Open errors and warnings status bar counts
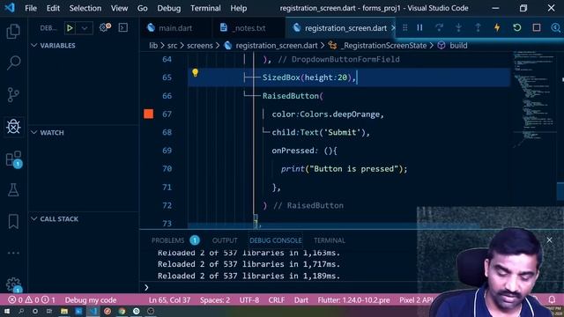The width and height of the screenshot is (564, 317). [32, 299]
